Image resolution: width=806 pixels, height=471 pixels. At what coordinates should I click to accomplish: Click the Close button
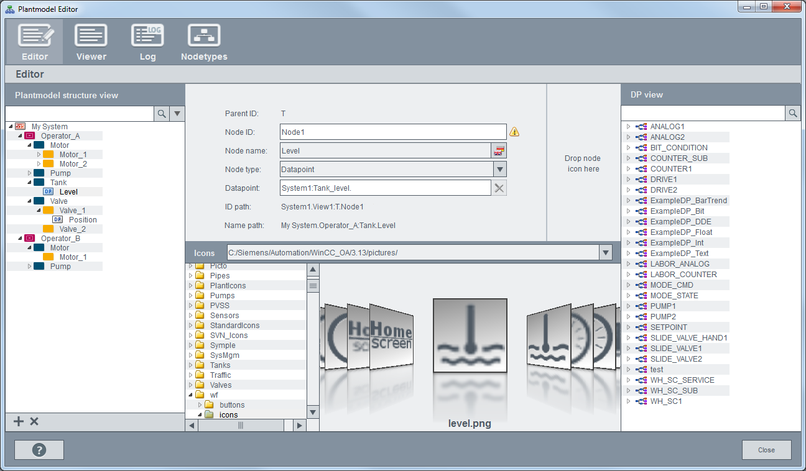click(x=766, y=450)
